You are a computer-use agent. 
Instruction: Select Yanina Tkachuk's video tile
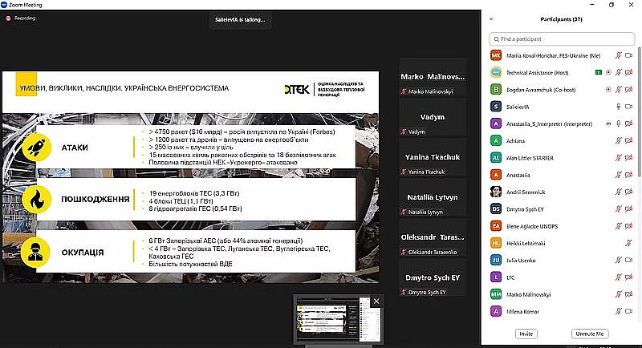pos(433,157)
